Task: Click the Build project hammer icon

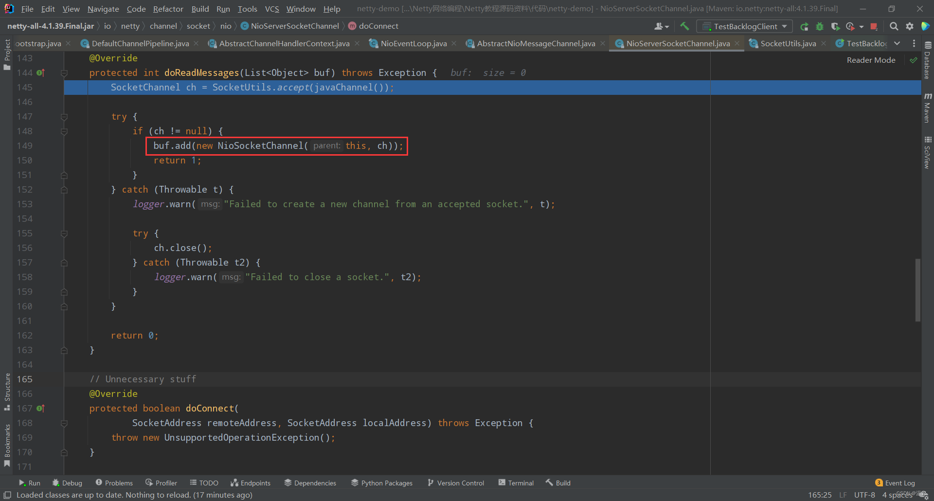Action: point(684,26)
